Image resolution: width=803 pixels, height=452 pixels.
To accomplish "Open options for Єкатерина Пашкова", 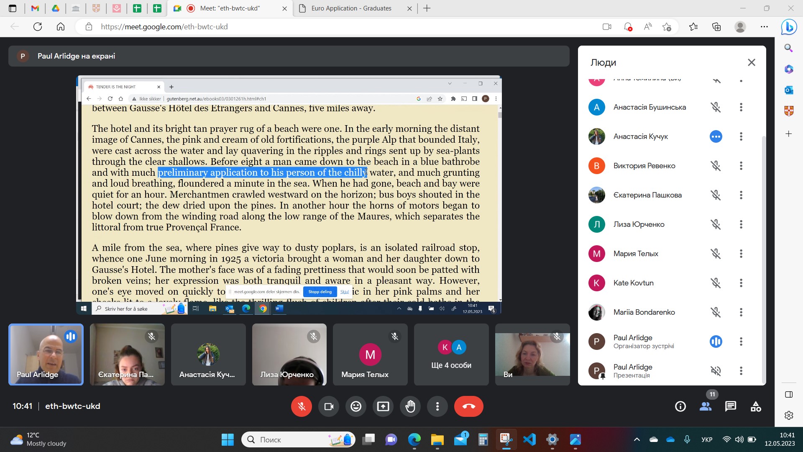I will coord(741,195).
